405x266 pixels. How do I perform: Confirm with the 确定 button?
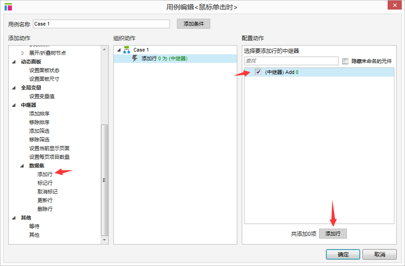343,255
